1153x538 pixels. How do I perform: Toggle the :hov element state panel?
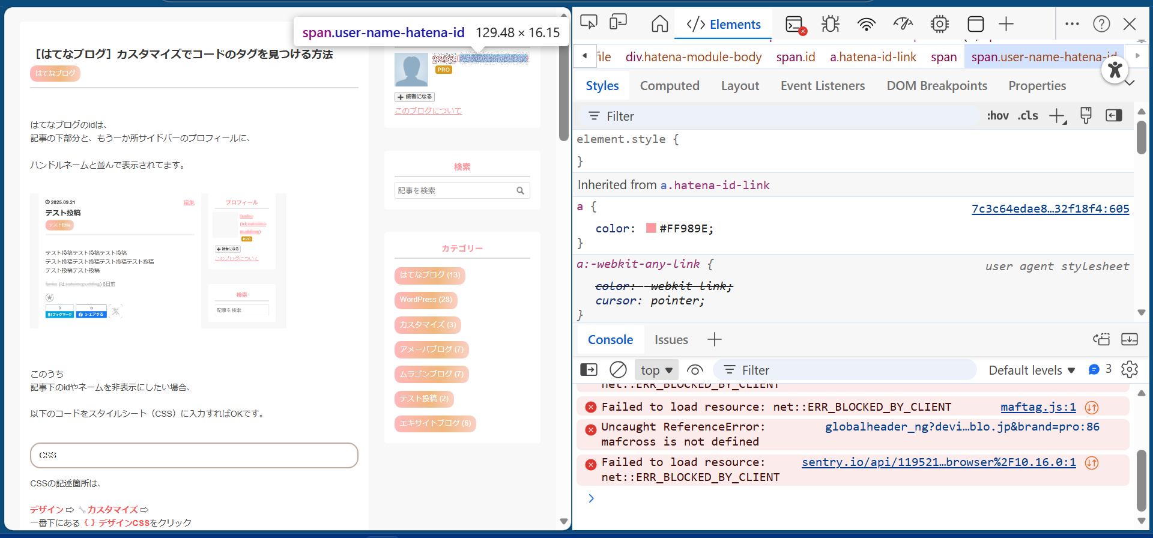coord(997,116)
